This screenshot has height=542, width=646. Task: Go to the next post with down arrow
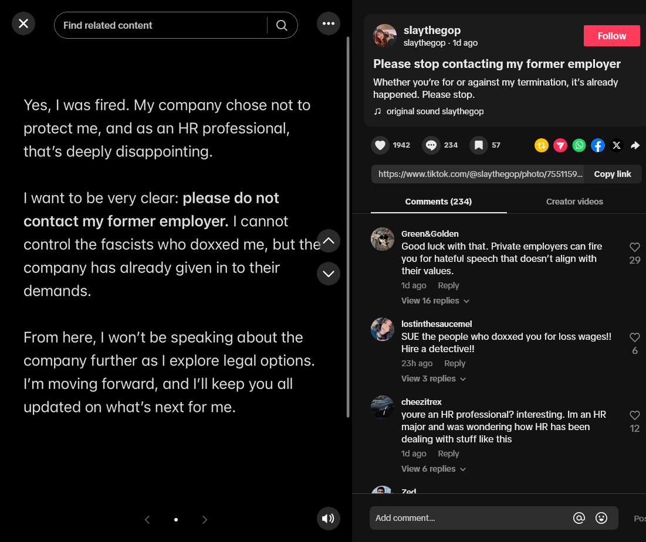click(x=329, y=274)
